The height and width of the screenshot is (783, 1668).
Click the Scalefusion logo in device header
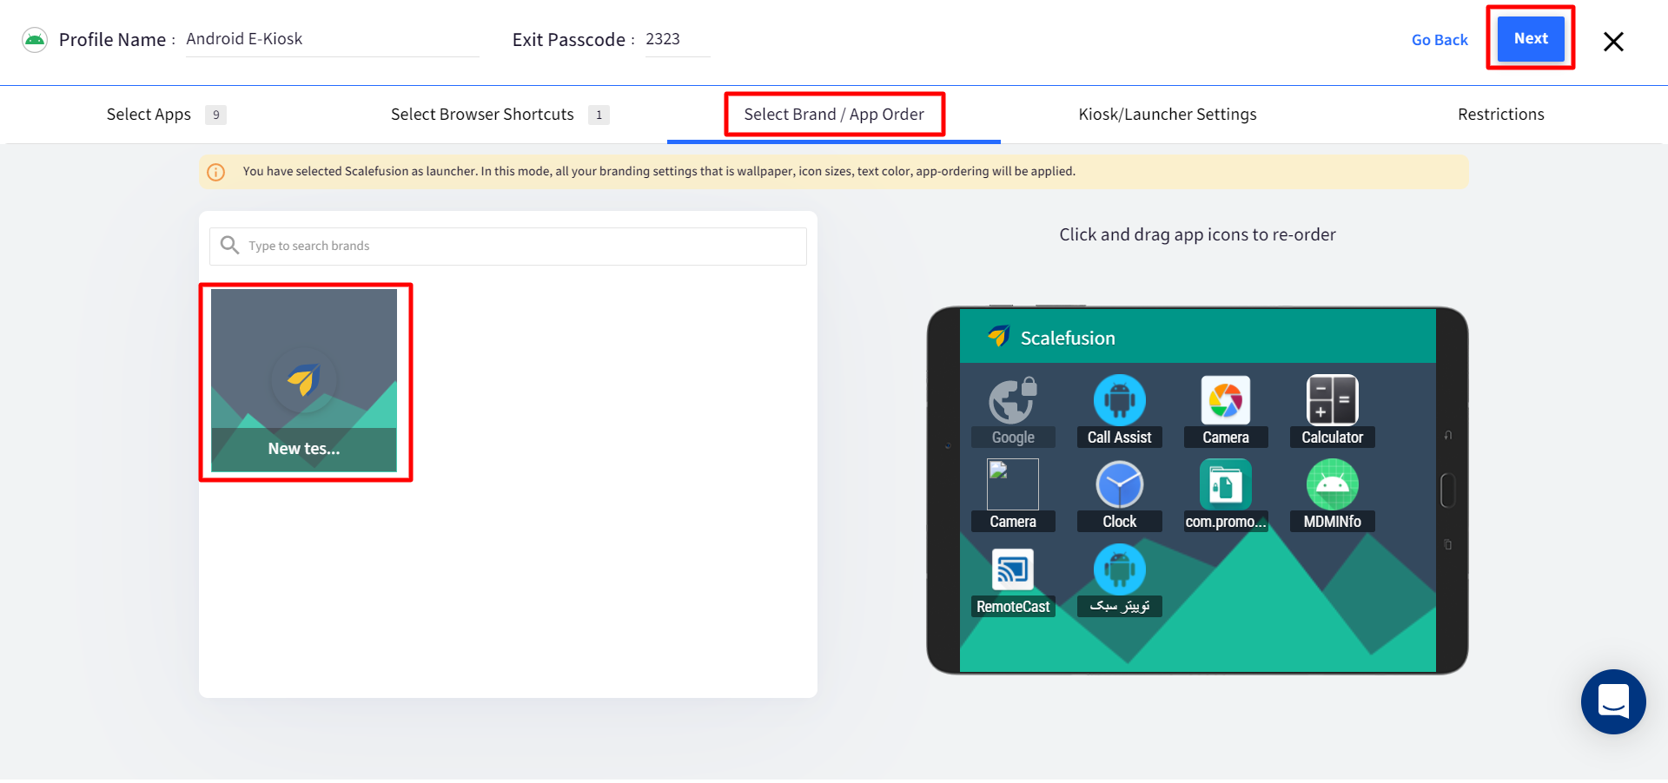tap(998, 337)
